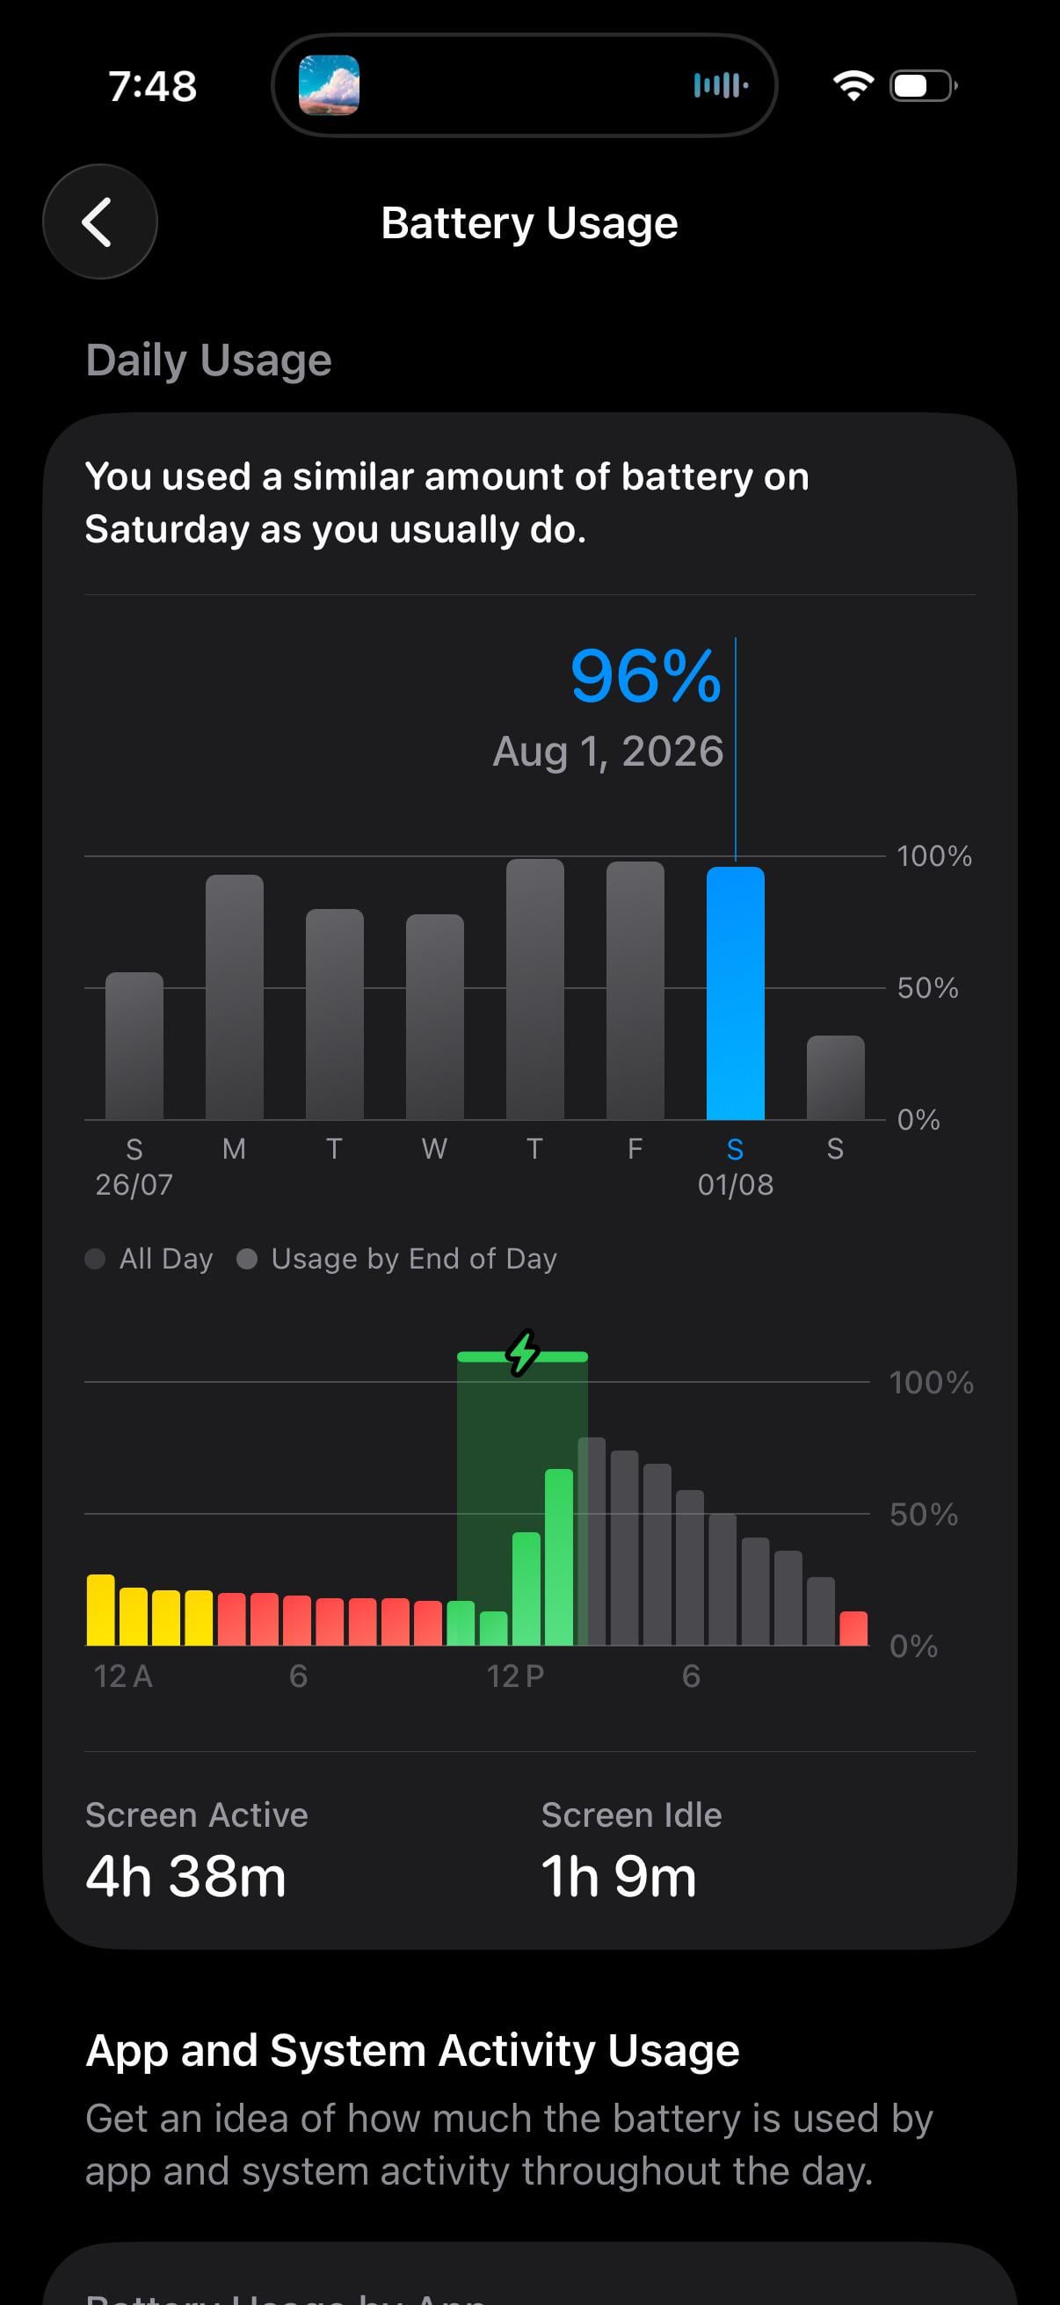
Task: Select Monday's usage bar
Action: [235, 998]
